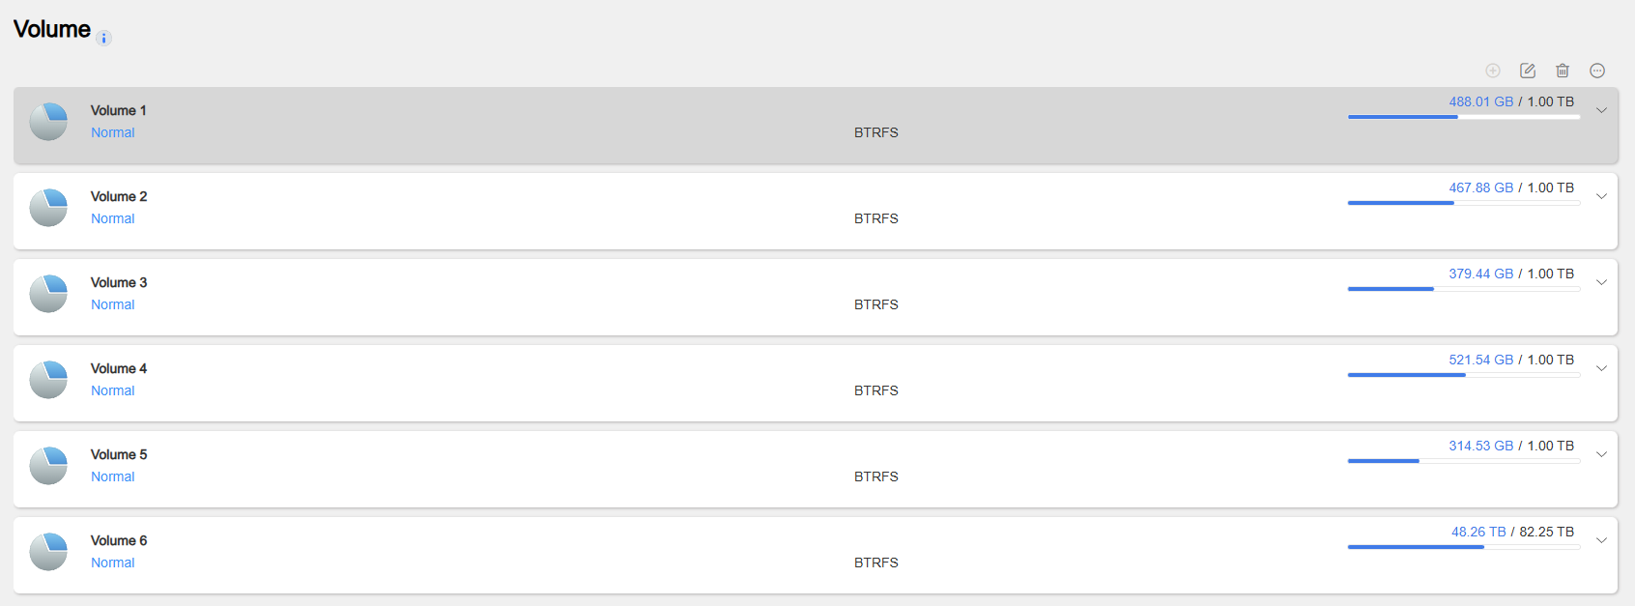Click the Volume 6 pie chart icon
The image size is (1635, 606).
click(x=48, y=552)
